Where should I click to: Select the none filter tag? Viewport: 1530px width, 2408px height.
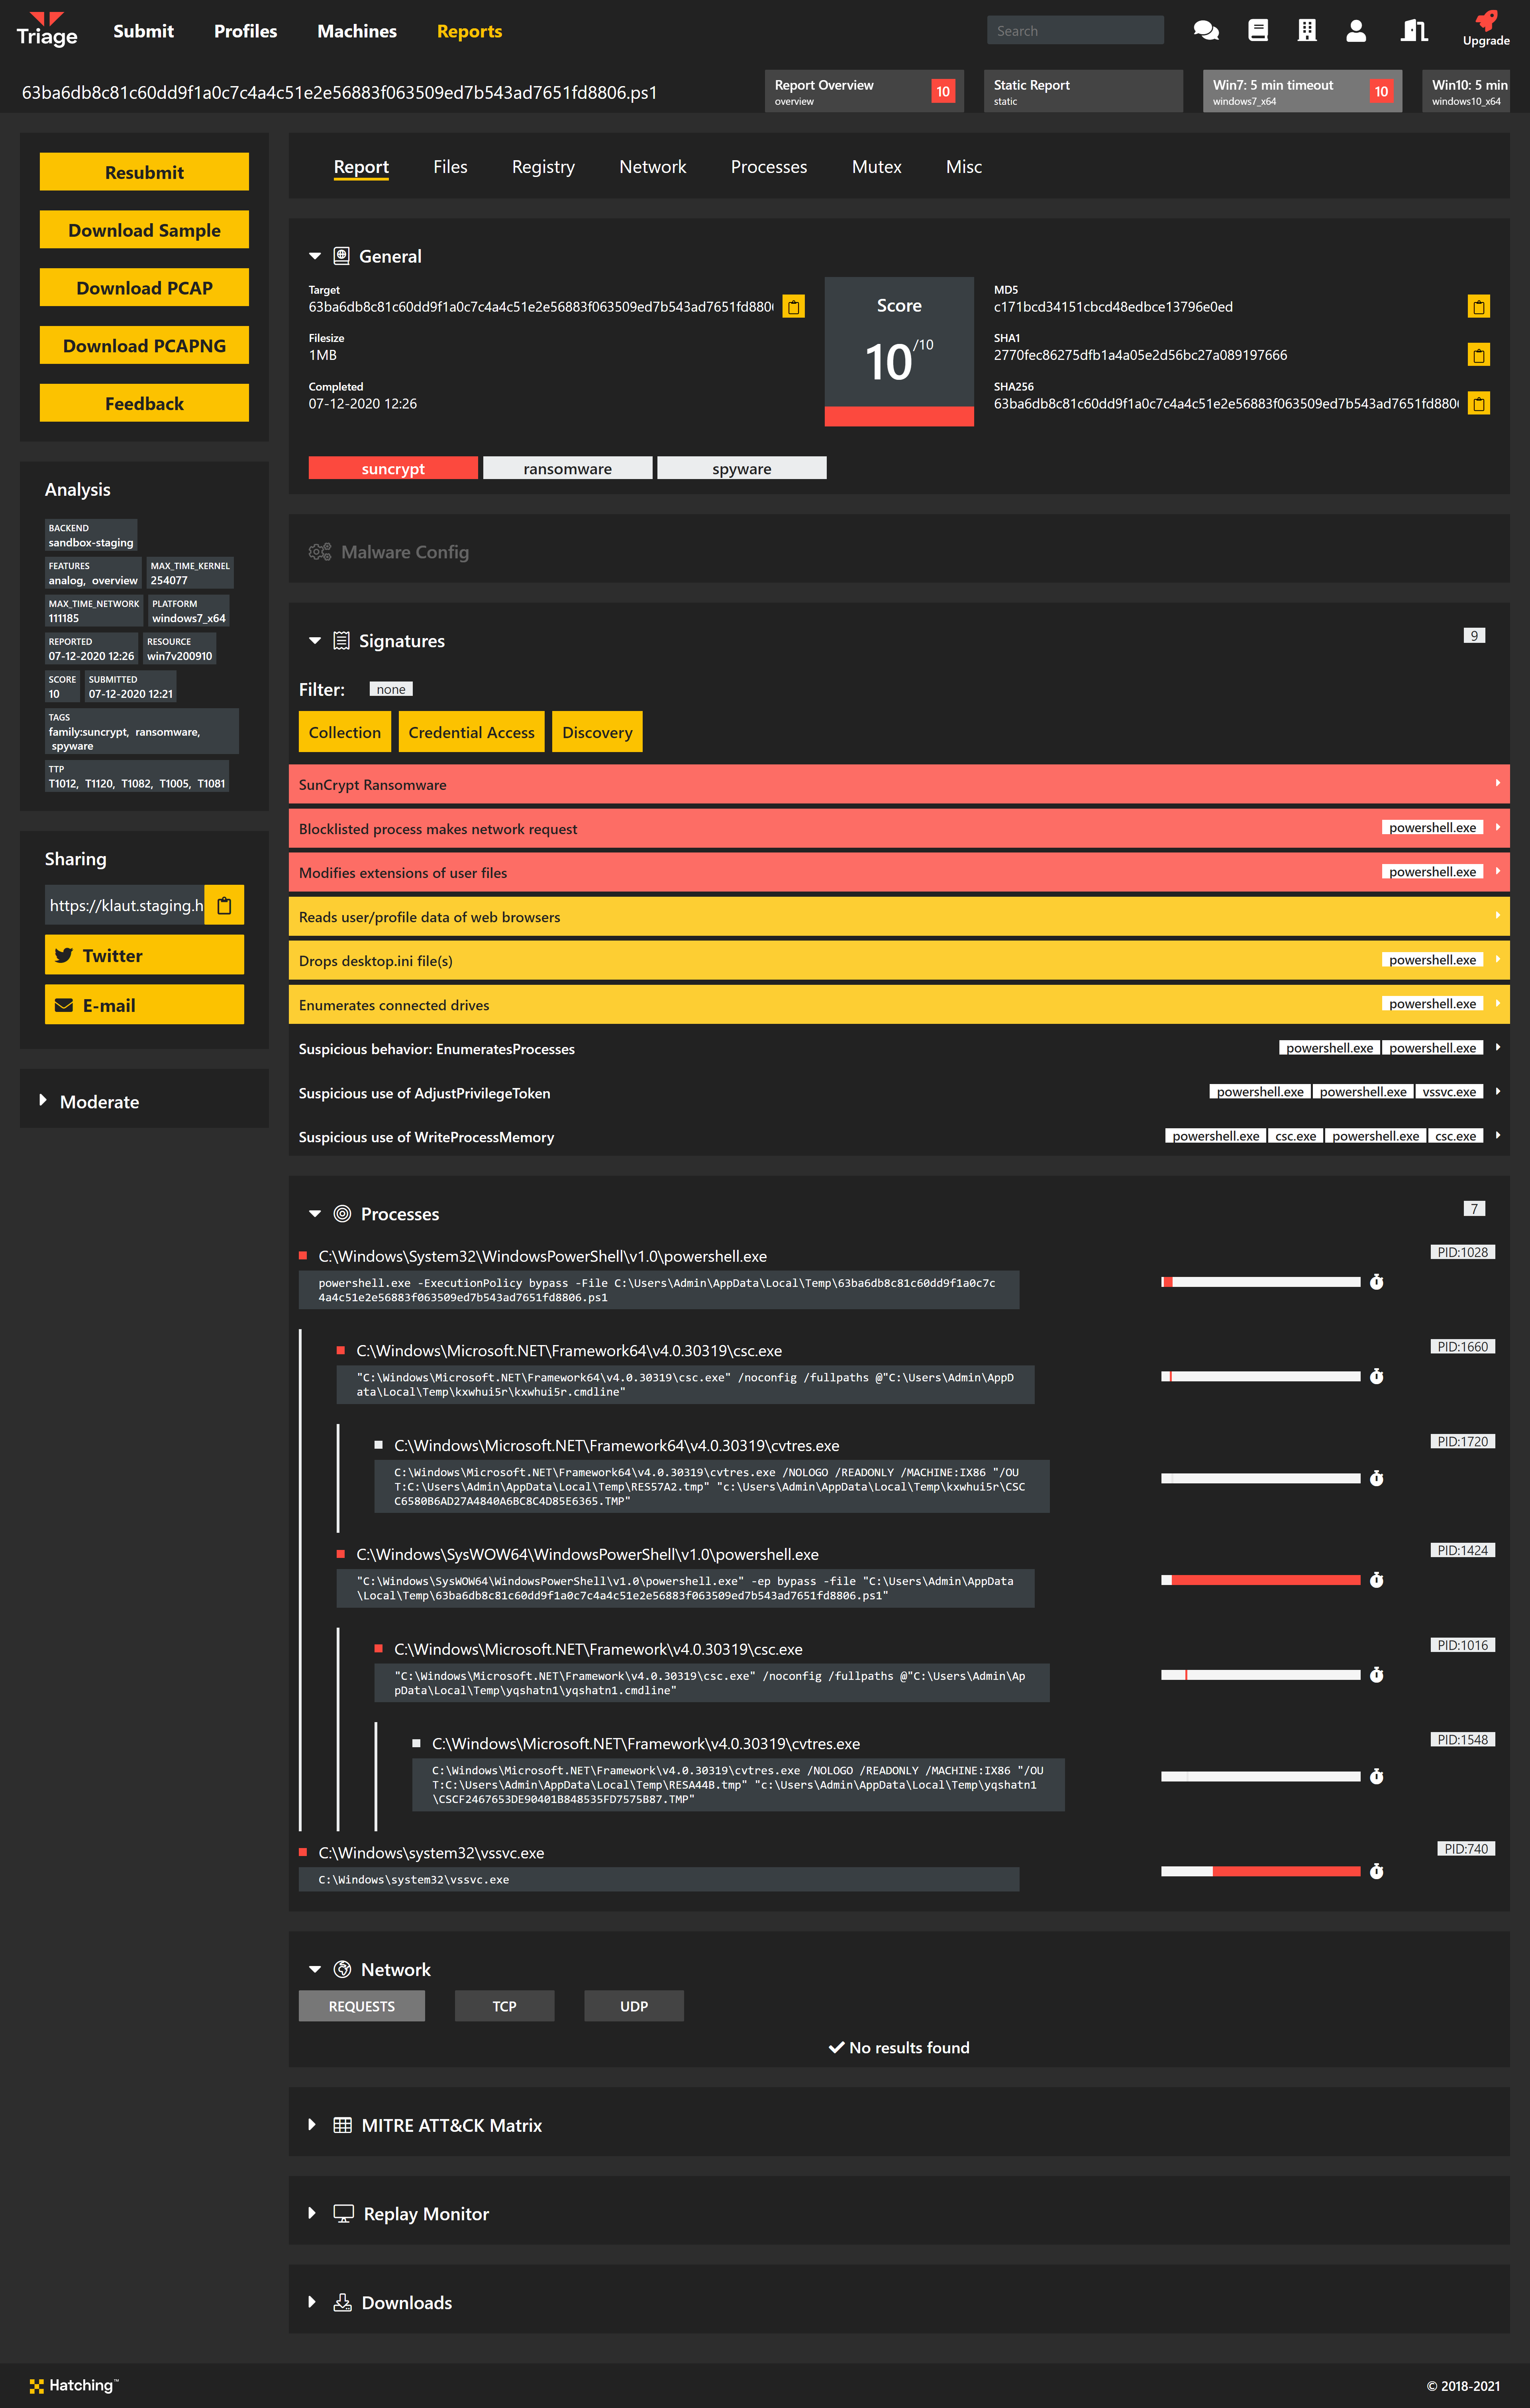point(391,689)
